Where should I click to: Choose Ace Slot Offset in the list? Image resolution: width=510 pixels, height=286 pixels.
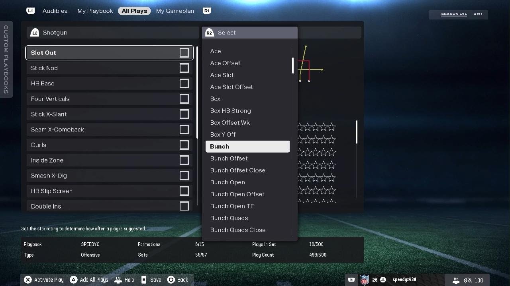[x=247, y=87]
